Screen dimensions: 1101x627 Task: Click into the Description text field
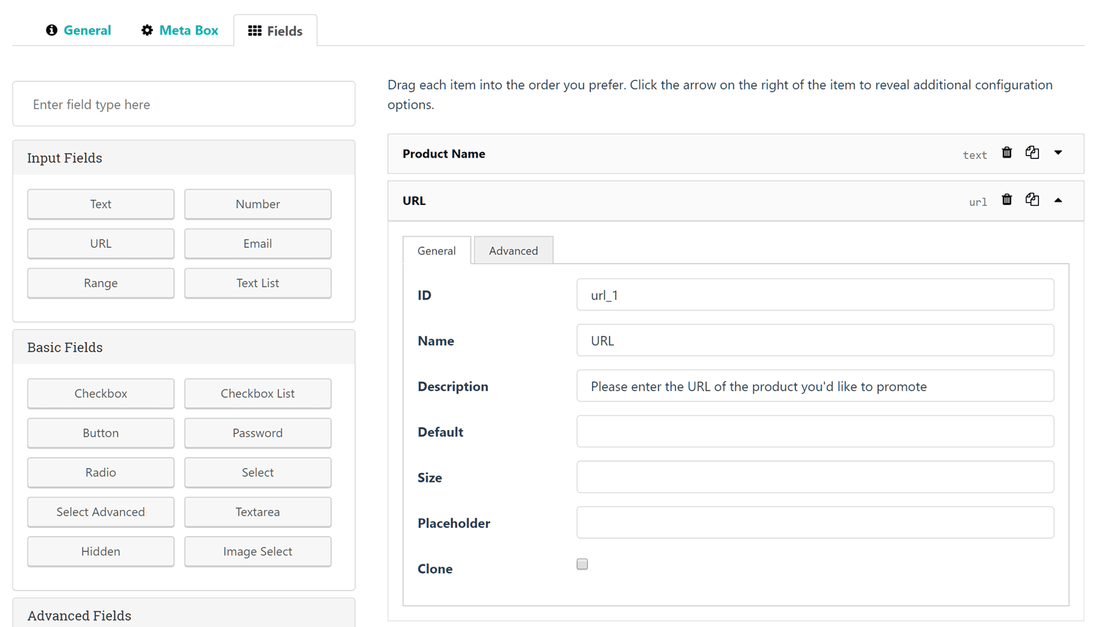(815, 386)
